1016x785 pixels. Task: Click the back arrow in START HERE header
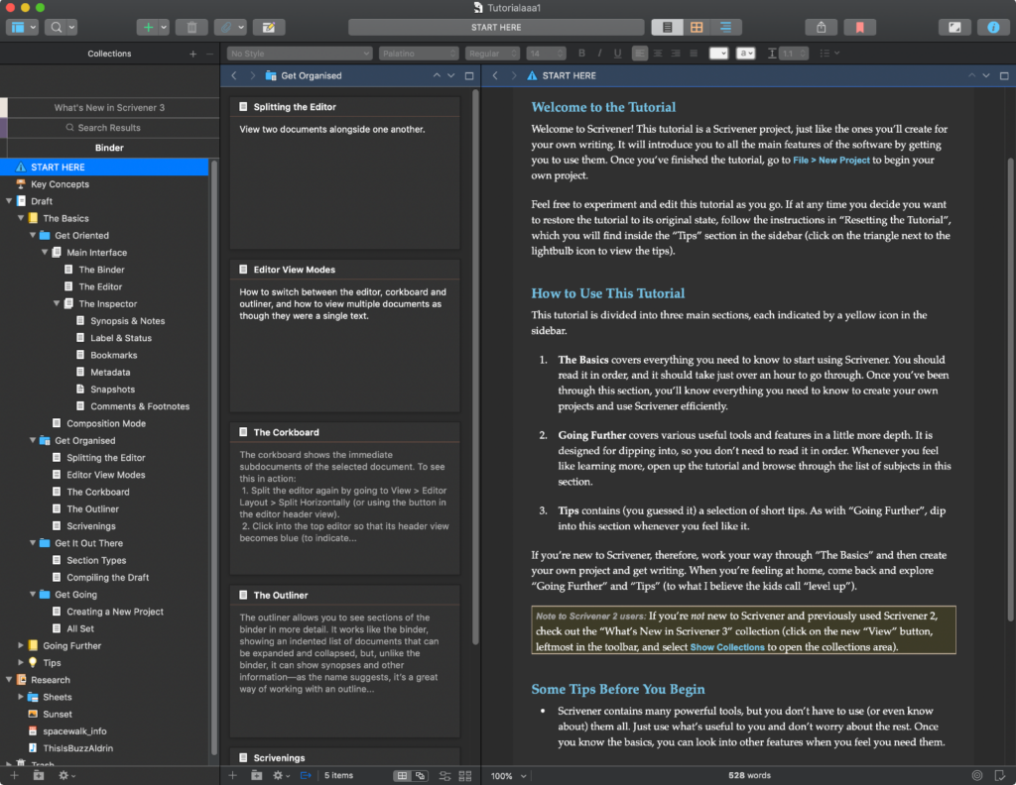[495, 75]
